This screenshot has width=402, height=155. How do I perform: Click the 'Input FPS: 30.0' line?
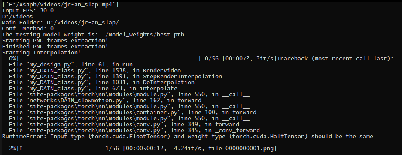28,10
